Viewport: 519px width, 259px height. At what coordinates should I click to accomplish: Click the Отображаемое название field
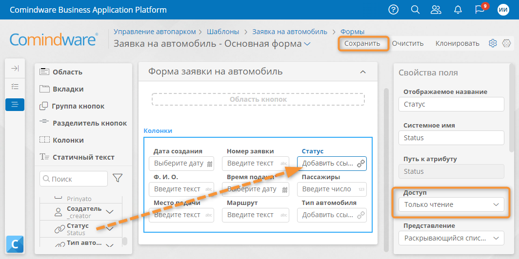pyautogui.click(x=451, y=104)
